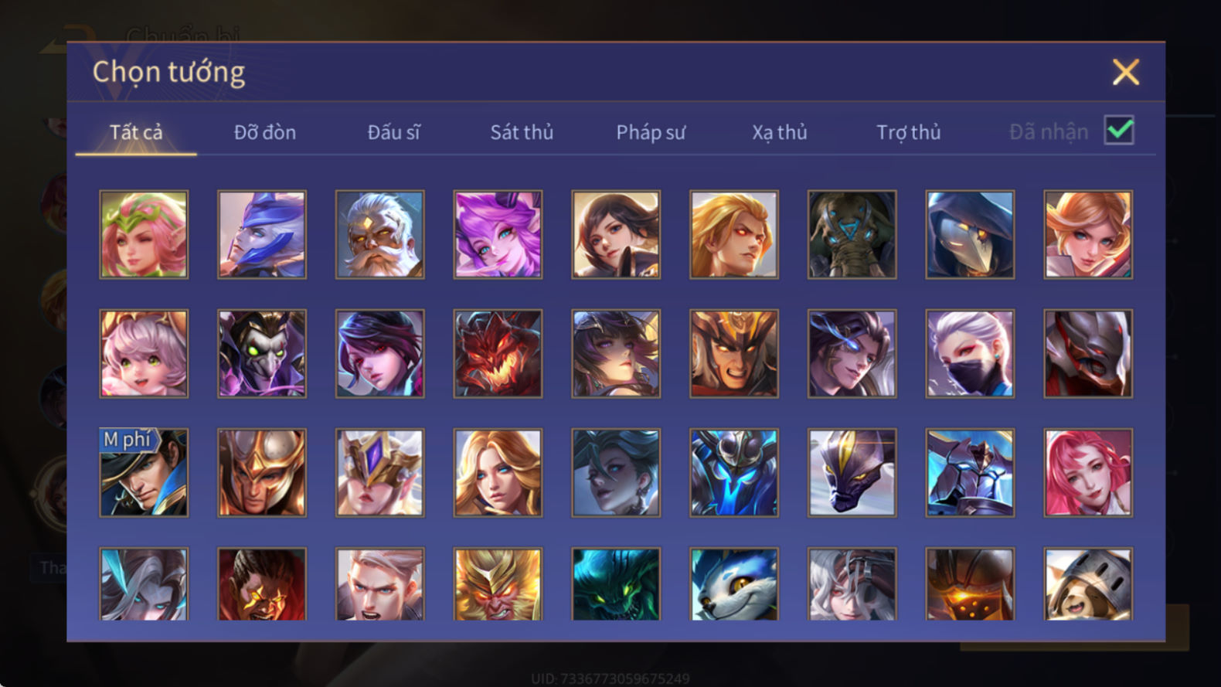
Task: Pick the sloth wearing a helmet hero
Action: click(1088, 583)
